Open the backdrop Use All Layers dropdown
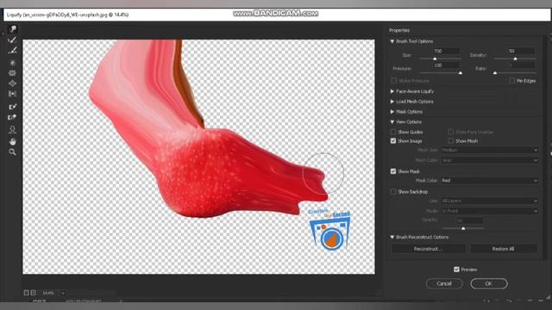Viewport: 552px width, 310px height. (x=489, y=201)
